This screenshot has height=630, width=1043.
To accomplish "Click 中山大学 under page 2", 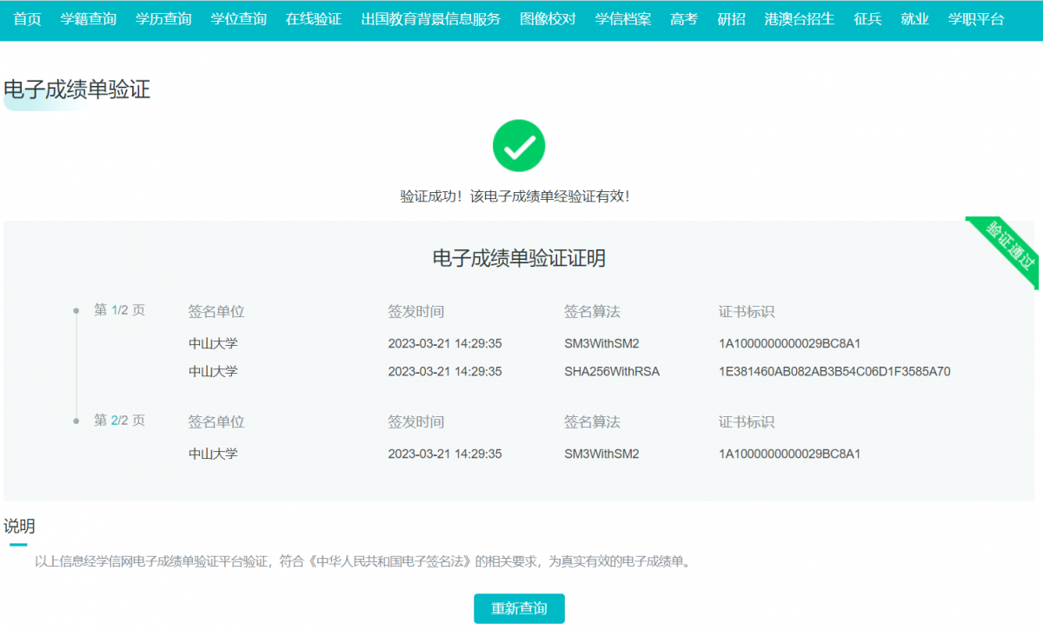I will click(x=213, y=454).
